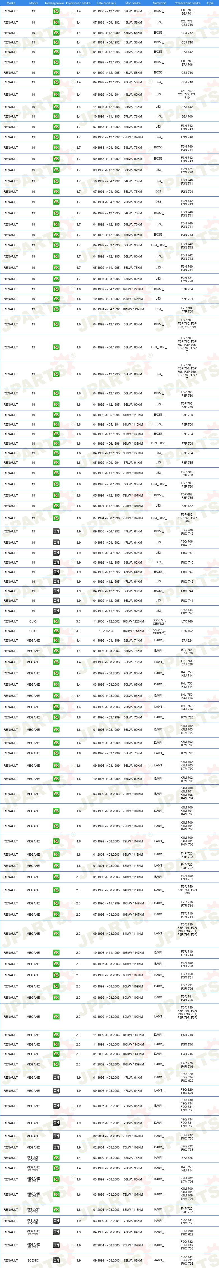Click the diesel ON icon in the SCENIC row
Viewport: 219px width, 1268px height.
click(56, 1260)
